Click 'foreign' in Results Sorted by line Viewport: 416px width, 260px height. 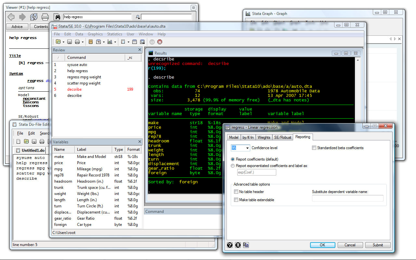[x=188, y=182]
